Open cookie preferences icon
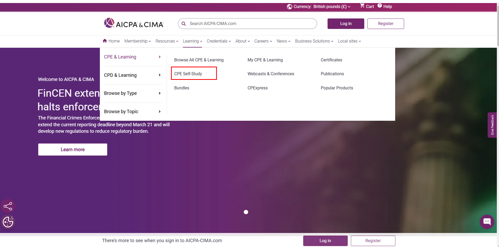The image size is (499, 252). tap(8, 222)
